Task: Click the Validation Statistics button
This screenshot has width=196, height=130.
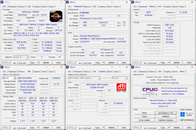Action: pyautogui.click(x=166, y=120)
